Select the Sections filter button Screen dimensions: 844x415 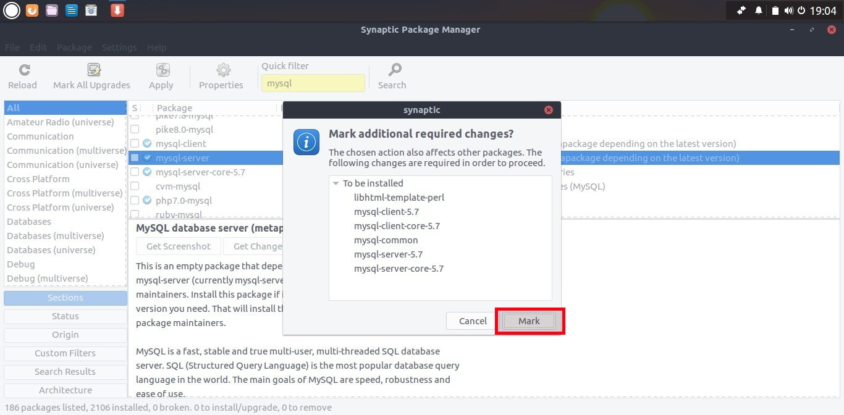65,298
